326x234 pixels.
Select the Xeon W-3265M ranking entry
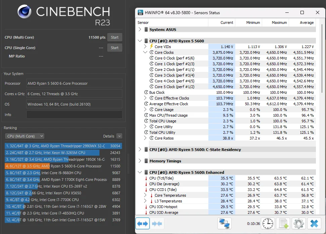click(x=63, y=153)
